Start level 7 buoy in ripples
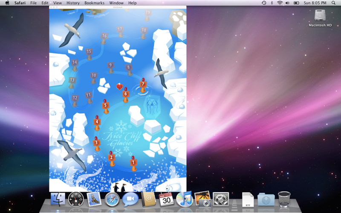 coord(143,85)
